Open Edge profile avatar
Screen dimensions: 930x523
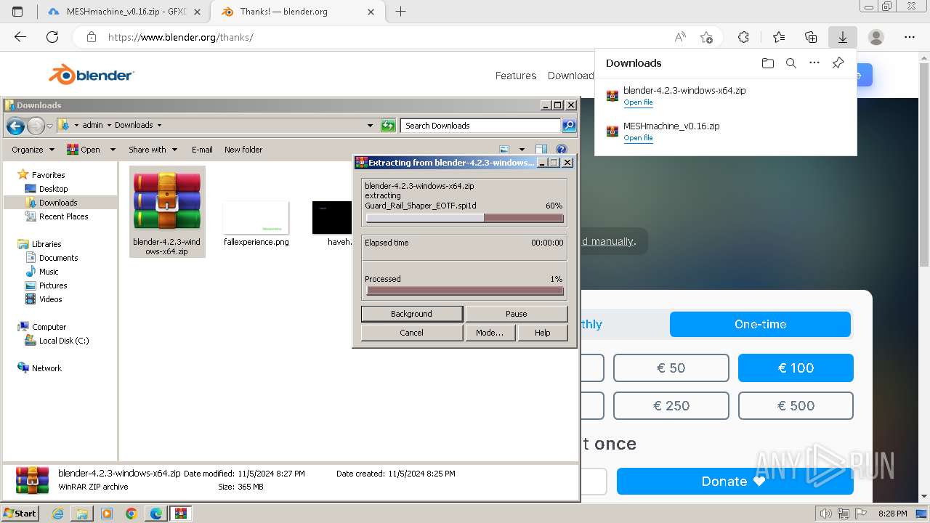(876, 37)
